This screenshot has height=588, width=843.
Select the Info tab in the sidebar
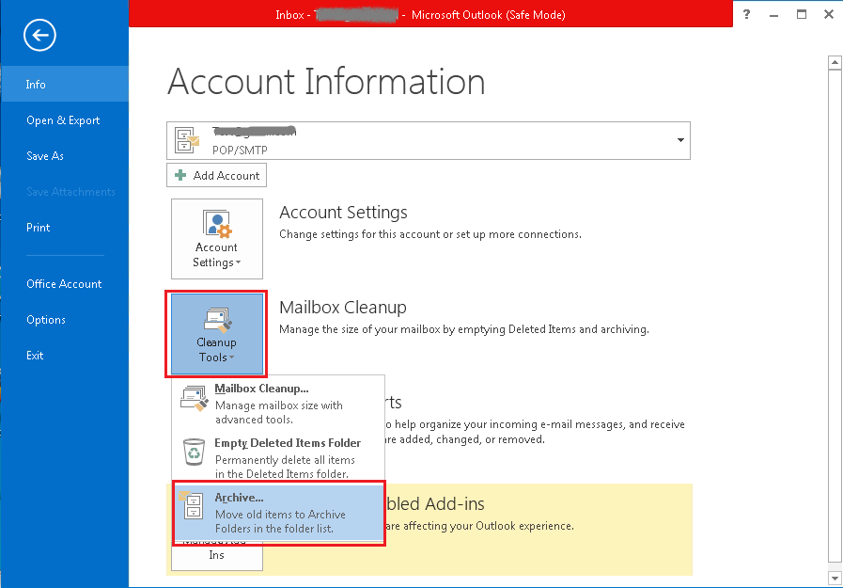pos(65,84)
